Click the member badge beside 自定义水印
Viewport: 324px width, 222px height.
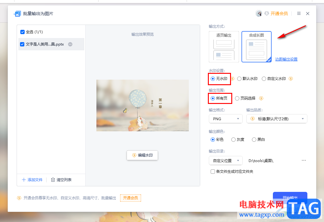pyautogui.click(x=291, y=79)
